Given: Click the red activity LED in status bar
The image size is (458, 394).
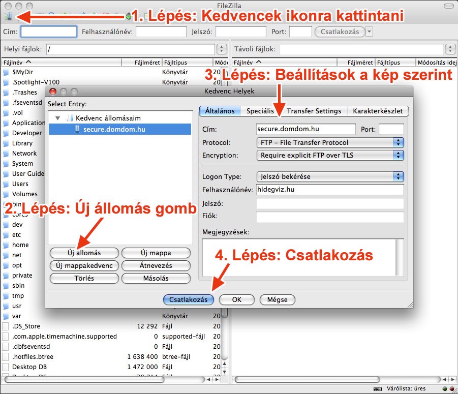Looking at the screenshot, I should point(452,389).
